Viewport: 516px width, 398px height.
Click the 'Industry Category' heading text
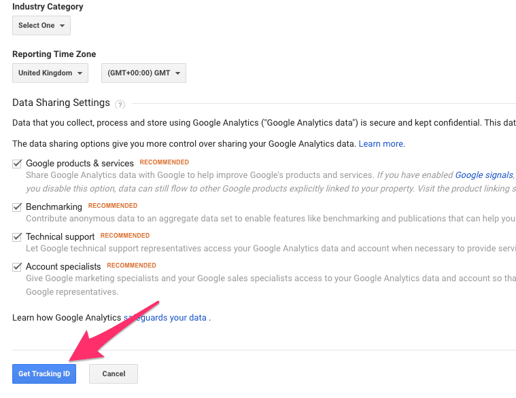click(x=48, y=7)
